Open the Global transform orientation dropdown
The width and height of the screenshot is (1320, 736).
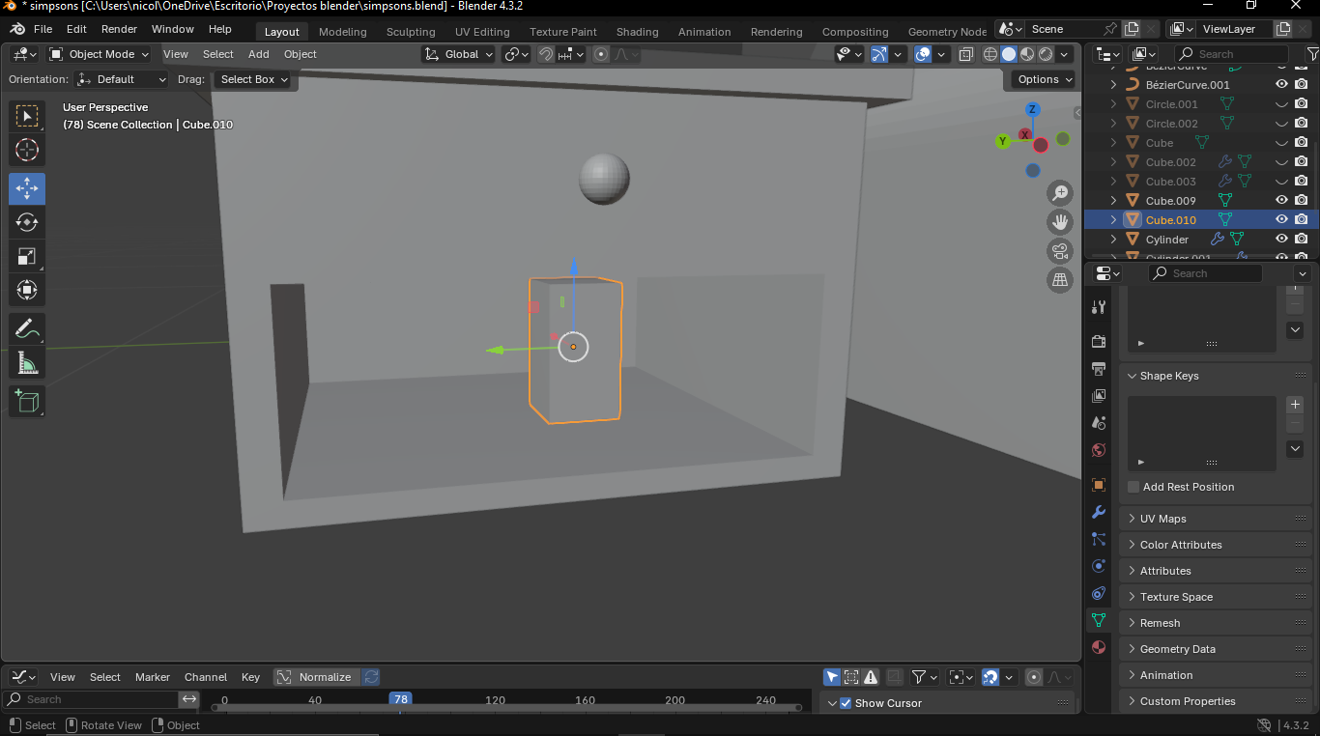click(459, 54)
